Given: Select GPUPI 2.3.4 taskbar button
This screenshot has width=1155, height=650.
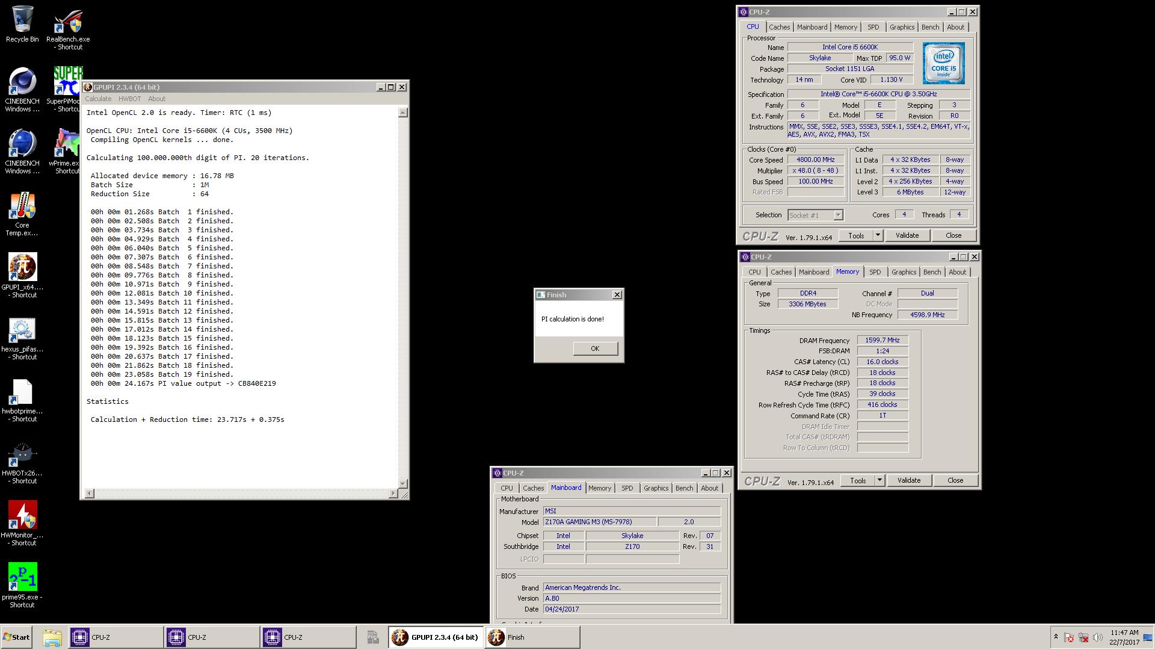Looking at the screenshot, I should point(436,637).
